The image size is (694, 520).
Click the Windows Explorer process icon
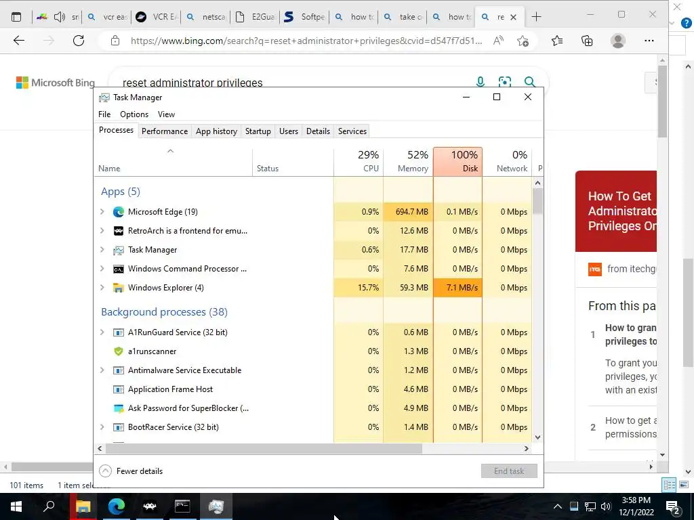(x=118, y=288)
